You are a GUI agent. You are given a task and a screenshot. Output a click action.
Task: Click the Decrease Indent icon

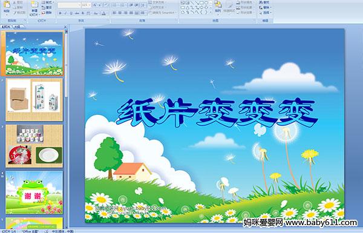pyautogui.click(x=131, y=5)
